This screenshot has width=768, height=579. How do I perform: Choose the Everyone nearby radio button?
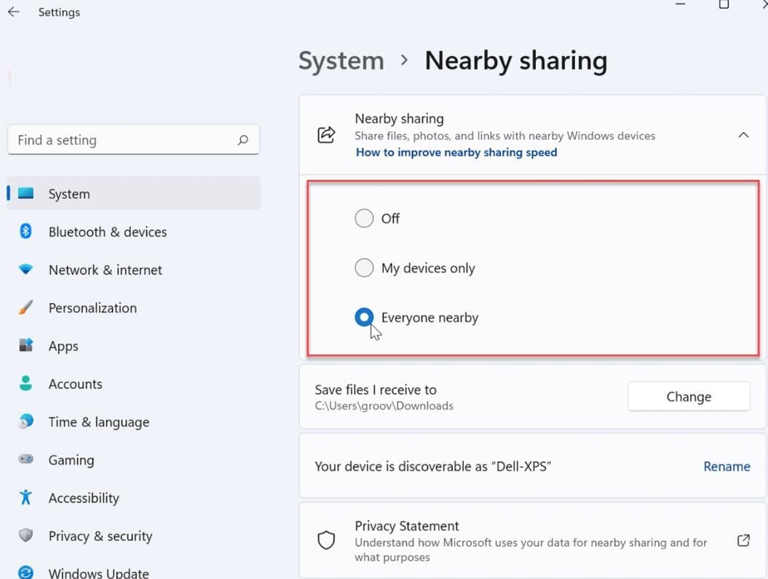pos(364,318)
